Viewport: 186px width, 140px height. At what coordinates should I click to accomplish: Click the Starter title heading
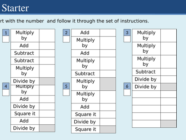coord(15,8)
